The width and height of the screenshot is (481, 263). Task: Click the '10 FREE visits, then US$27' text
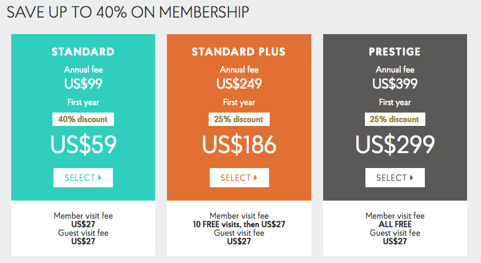tap(239, 225)
